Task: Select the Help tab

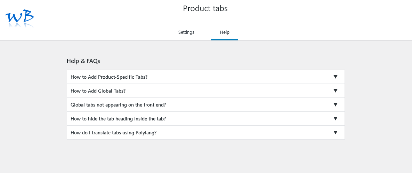Action: pos(225,32)
